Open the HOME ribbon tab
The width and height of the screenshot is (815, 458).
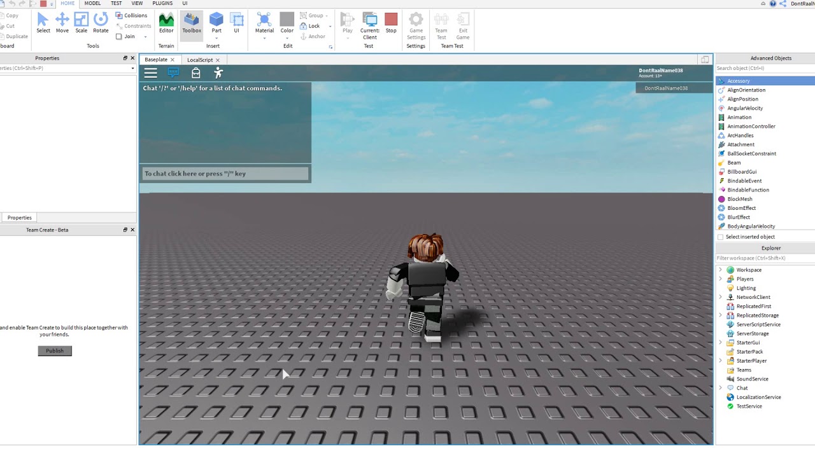(x=67, y=3)
